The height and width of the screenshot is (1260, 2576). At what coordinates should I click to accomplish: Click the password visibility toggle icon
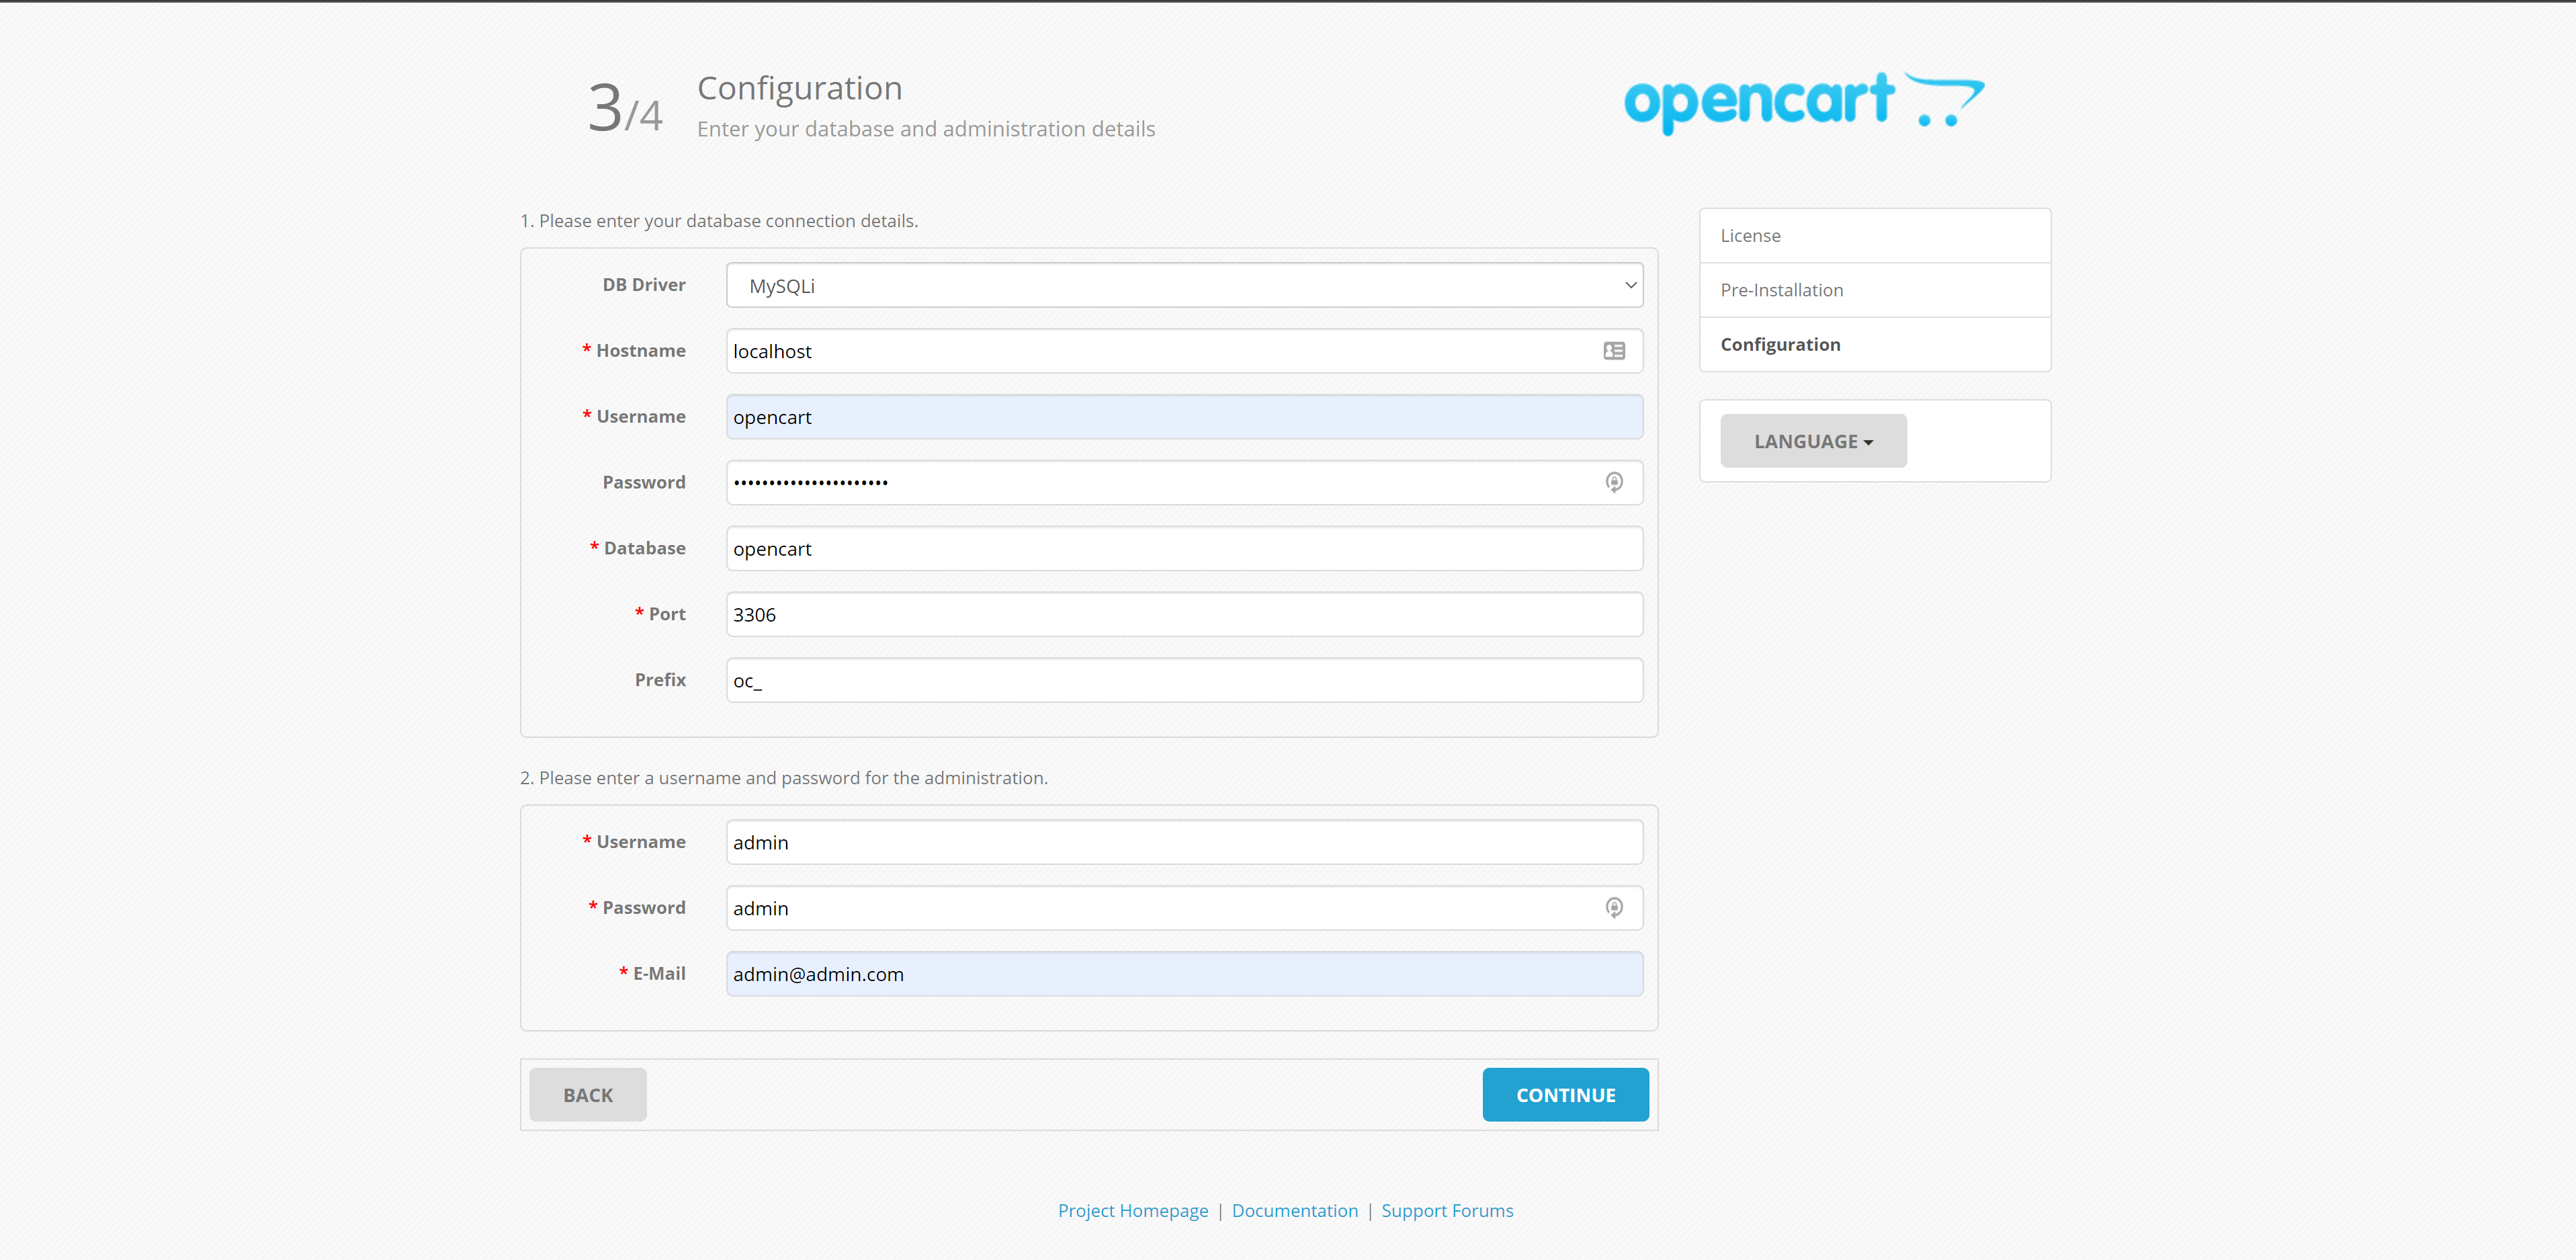1615,481
